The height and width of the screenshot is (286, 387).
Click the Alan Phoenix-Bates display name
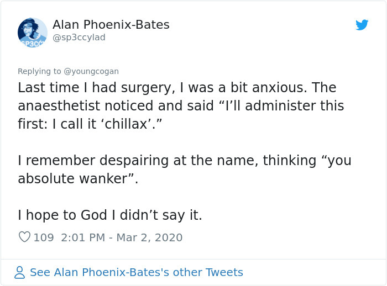tap(111, 25)
